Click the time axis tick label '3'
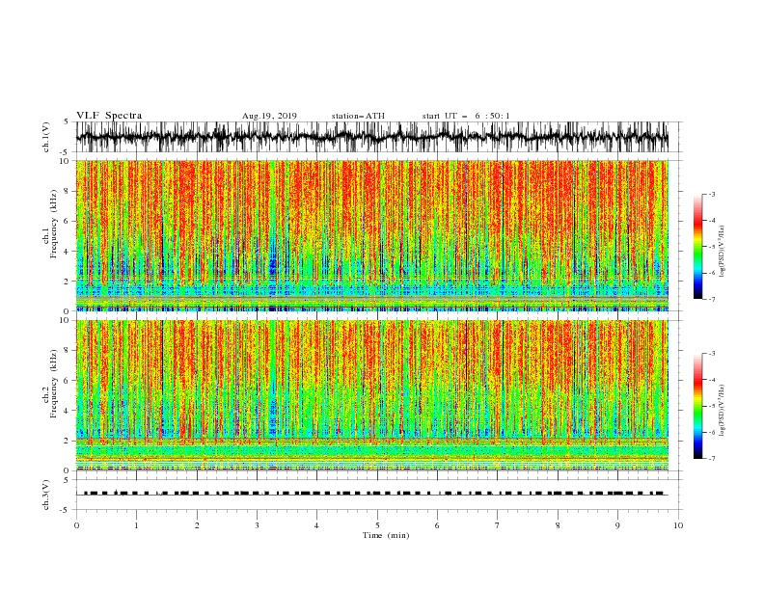 257,525
